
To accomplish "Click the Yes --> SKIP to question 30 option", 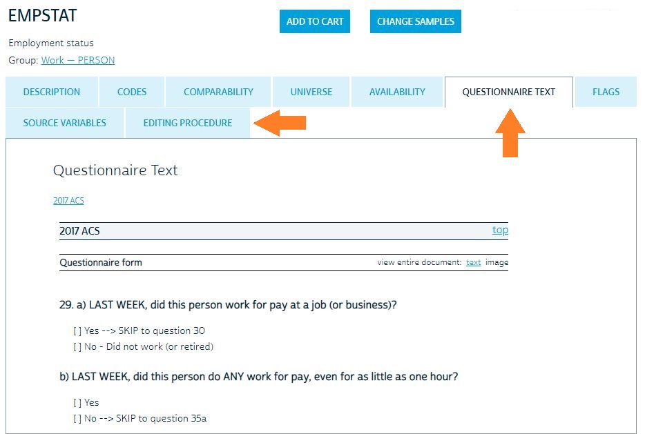I will 139,331.
